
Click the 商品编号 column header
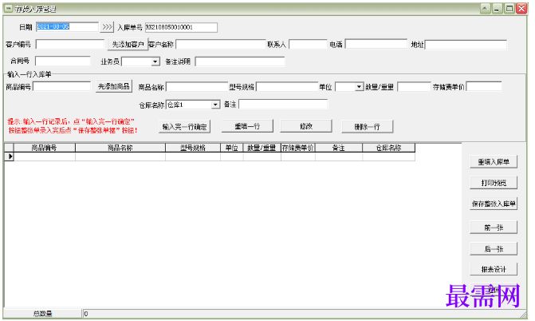coord(45,148)
